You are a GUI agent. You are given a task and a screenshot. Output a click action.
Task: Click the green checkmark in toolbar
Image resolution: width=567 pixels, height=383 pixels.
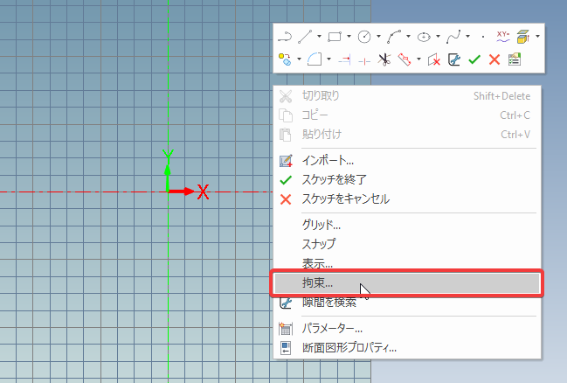tap(474, 59)
